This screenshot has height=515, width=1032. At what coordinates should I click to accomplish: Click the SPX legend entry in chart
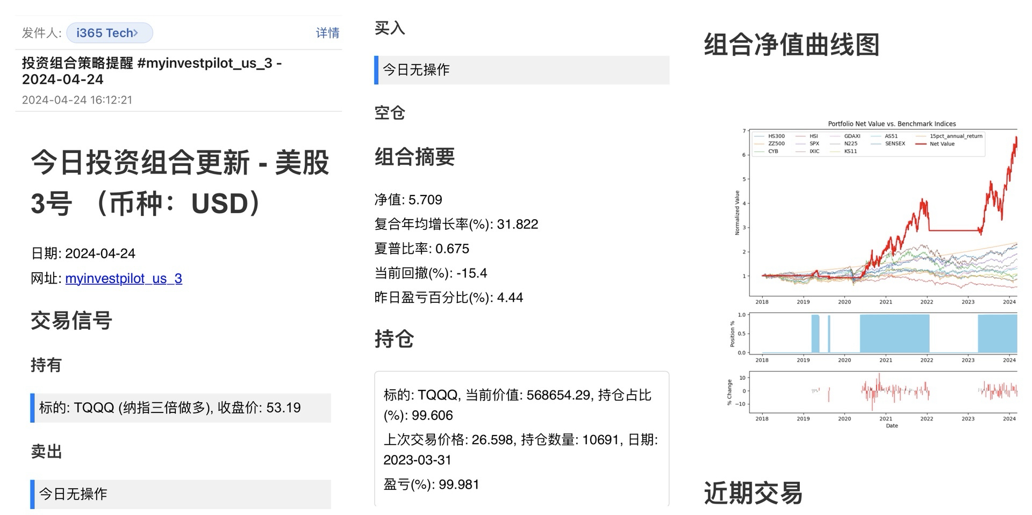[814, 144]
